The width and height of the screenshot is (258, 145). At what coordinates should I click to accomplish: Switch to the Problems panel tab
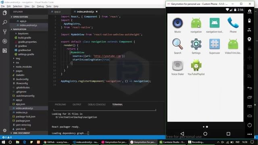pos(60,105)
